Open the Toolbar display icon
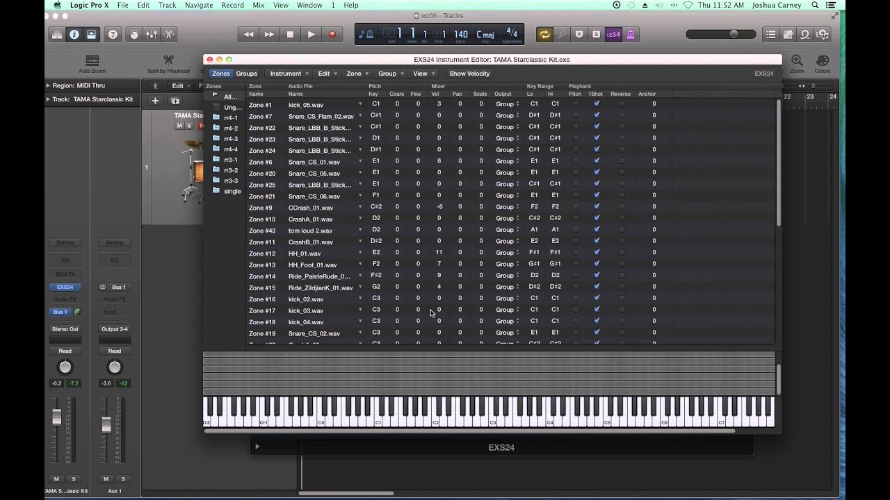The height and width of the screenshot is (500, 890). coord(91,34)
